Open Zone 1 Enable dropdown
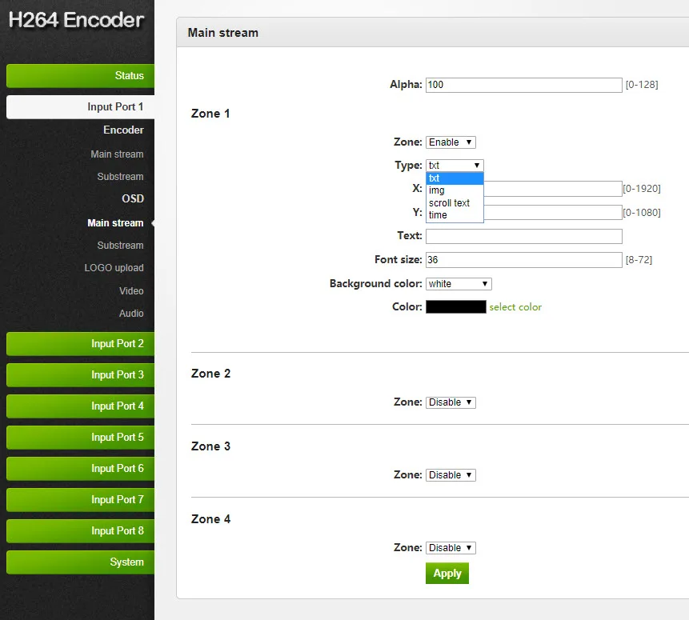This screenshot has height=620, width=689. pos(451,142)
